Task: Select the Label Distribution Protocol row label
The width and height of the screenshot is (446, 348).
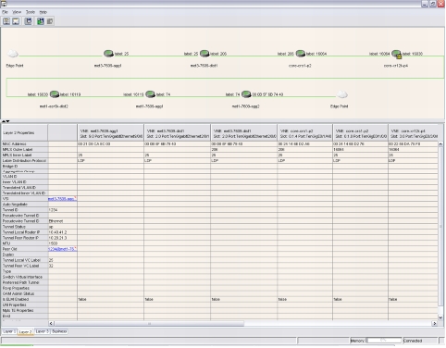Action: point(24,161)
